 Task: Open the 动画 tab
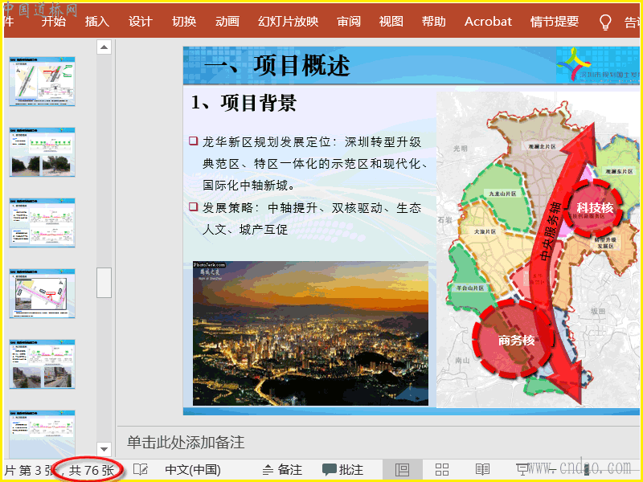(x=227, y=22)
